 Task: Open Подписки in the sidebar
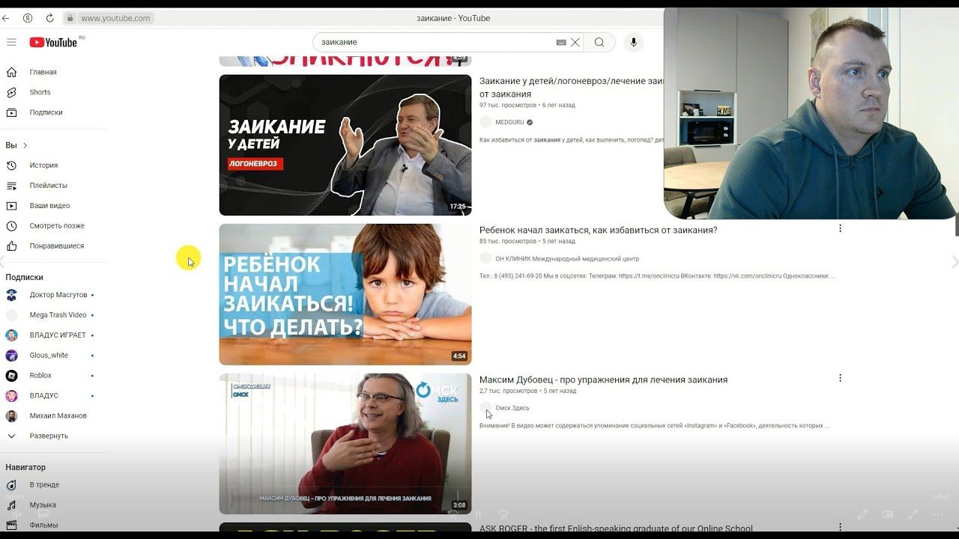(x=46, y=112)
